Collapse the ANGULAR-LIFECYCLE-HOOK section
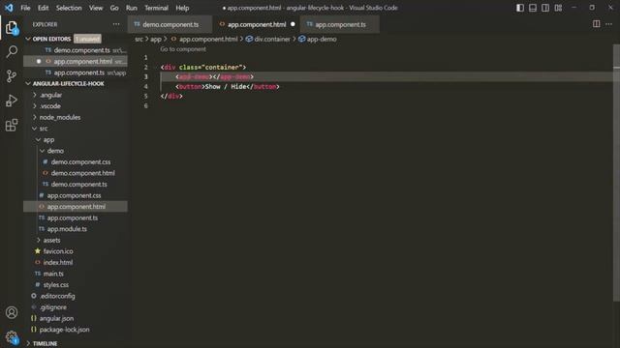 (x=28, y=84)
